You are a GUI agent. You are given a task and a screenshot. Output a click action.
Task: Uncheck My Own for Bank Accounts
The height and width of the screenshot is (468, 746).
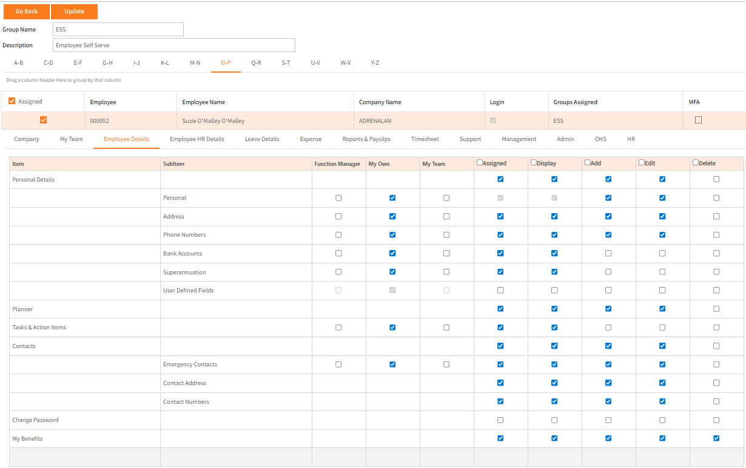click(392, 253)
